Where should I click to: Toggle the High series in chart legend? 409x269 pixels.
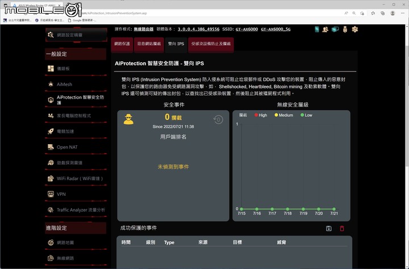click(261, 115)
